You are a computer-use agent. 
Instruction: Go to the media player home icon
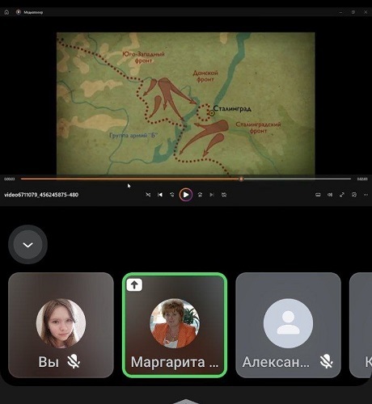6,12
